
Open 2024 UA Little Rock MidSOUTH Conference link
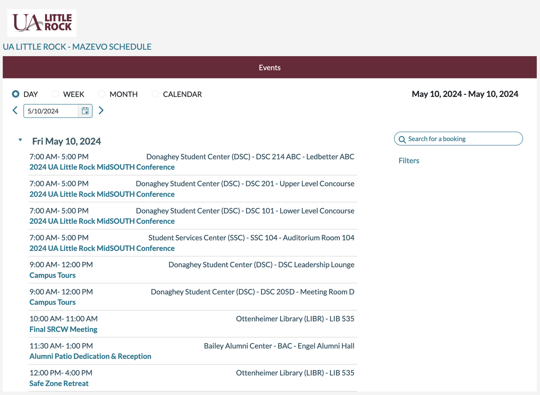point(102,167)
